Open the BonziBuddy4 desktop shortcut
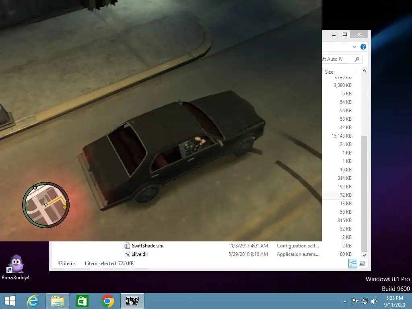 (16, 267)
